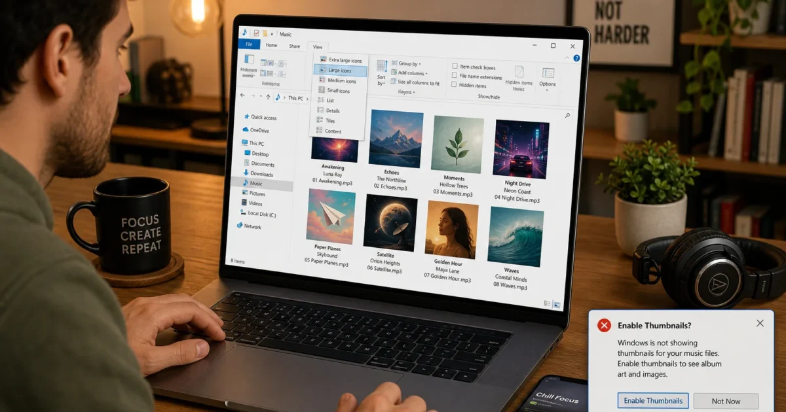
Task: Open Pictures folder in sidebar
Action: pos(253,194)
